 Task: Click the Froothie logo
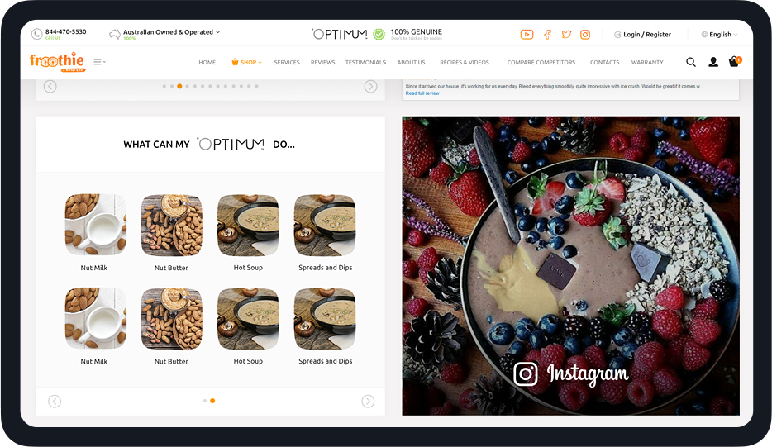(56, 62)
